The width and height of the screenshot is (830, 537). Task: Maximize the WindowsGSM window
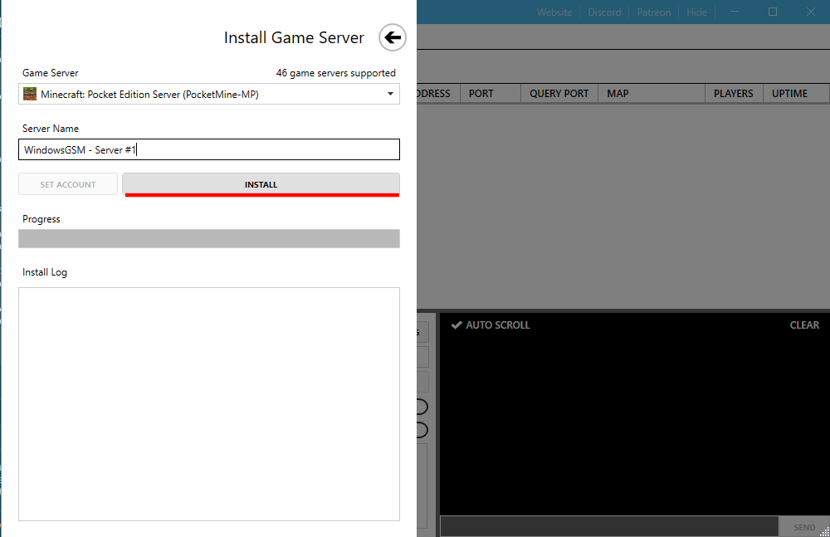(x=773, y=12)
